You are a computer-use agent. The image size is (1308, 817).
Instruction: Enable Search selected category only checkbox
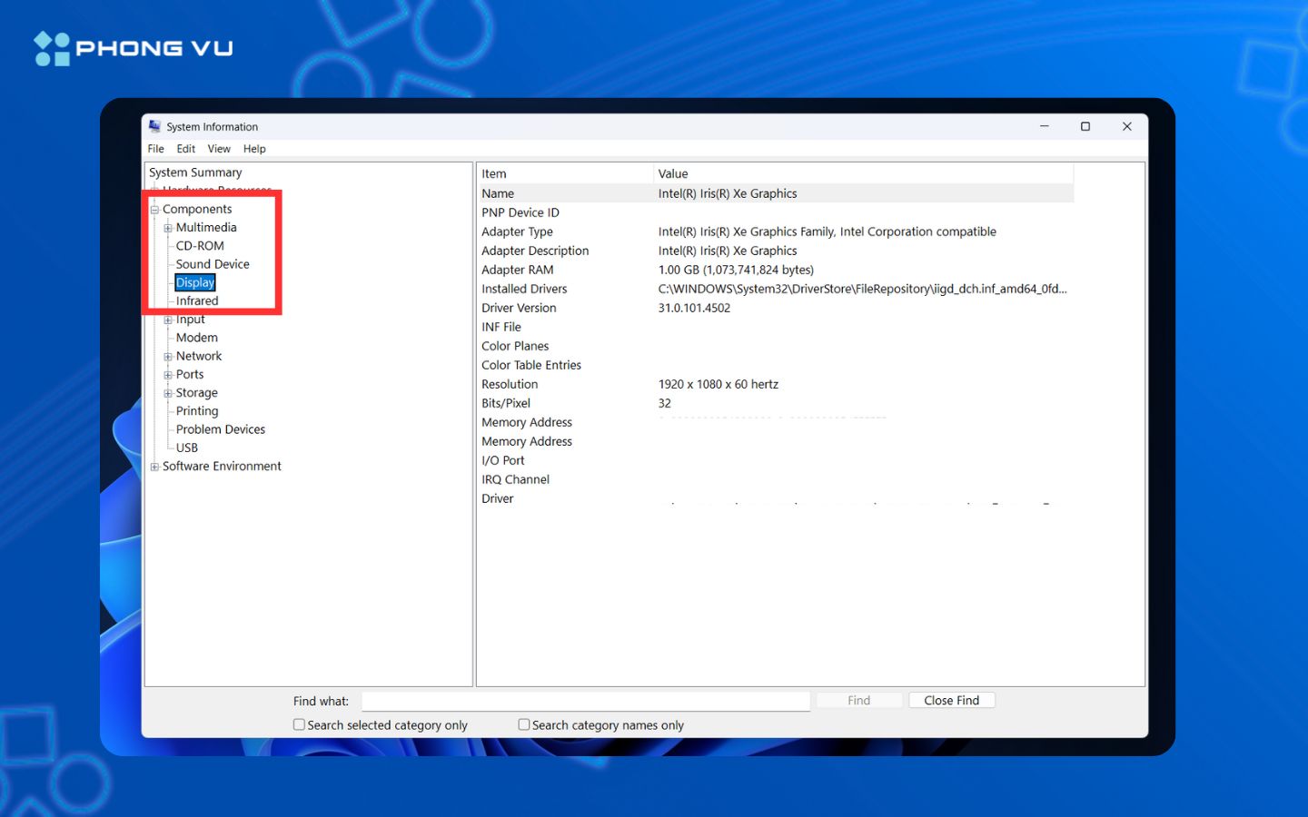tap(299, 724)
